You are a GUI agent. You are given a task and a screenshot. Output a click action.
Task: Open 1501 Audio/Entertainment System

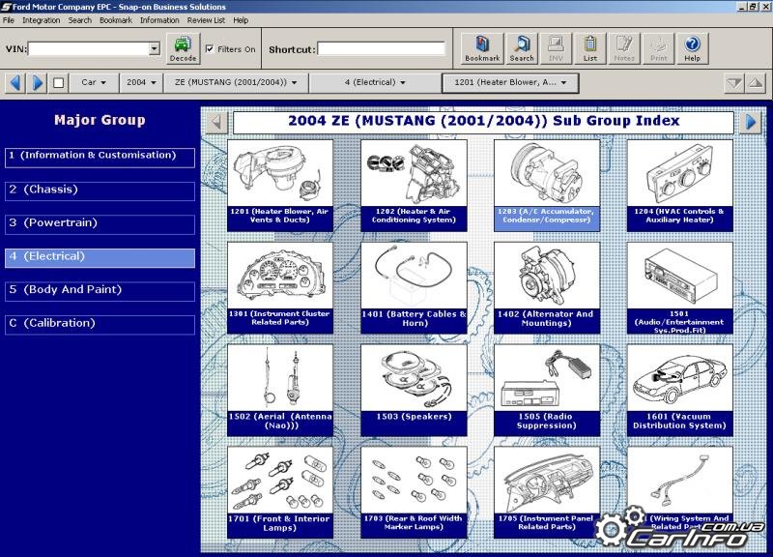click(x=680, y=287)
